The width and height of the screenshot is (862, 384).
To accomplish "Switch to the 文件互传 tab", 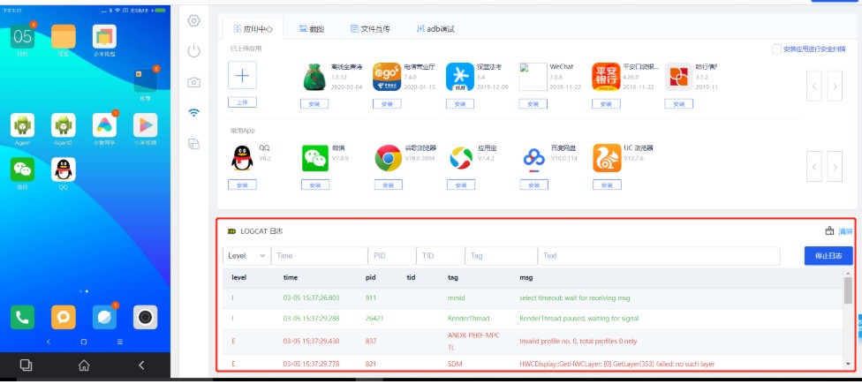I will tap(370, 29).
